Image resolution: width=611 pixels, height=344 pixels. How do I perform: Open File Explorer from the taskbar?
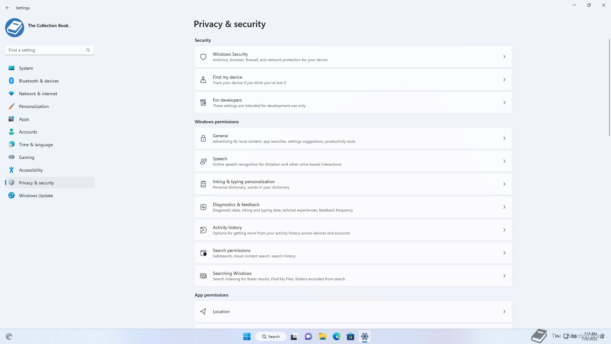pyautogui.click(x=323, y=336)
